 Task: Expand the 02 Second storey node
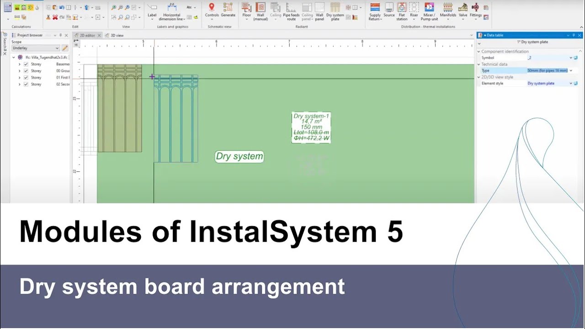click(x=19, y=84)
